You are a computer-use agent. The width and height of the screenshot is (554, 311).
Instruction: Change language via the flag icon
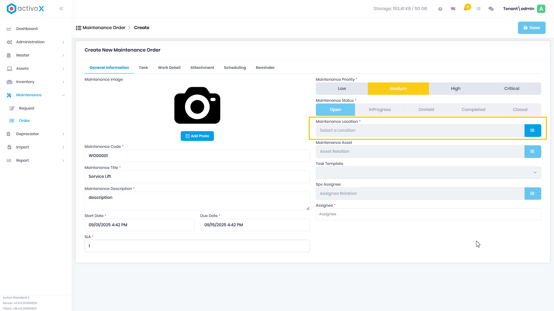453,9
